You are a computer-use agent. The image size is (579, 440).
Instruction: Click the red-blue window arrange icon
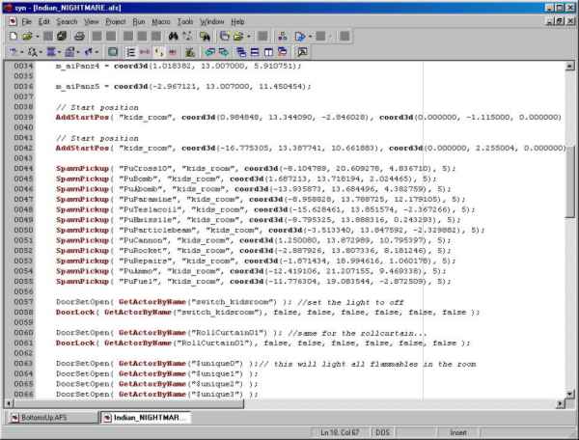283,52
